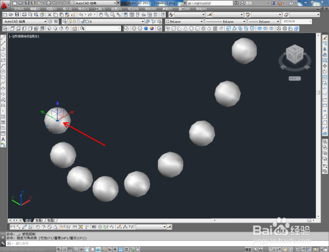Screen dimensions: 329x252
Task: Click the Linear dimension icon in the dimension toolbar
Action: pyautogui.click(x=13, y=227)
